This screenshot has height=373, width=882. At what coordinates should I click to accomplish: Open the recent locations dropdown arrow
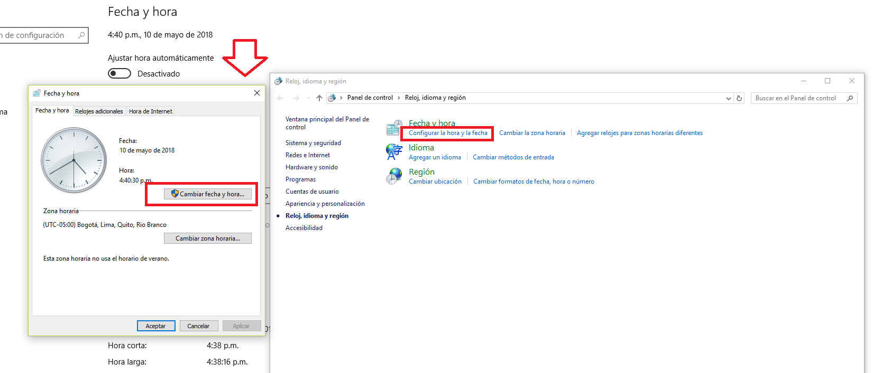308,98
